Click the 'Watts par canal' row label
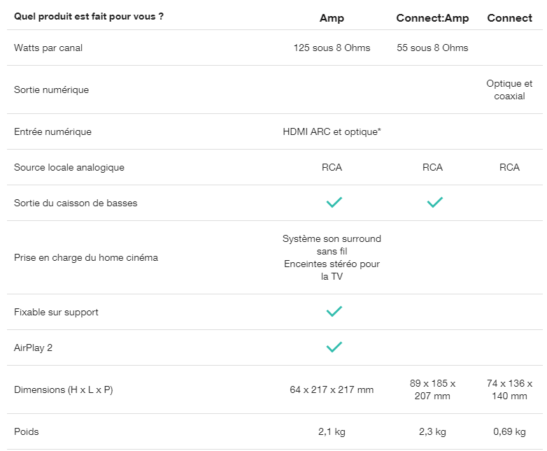Image resolution: width=547 pixels, height=451 pixels. pos(48,48)
